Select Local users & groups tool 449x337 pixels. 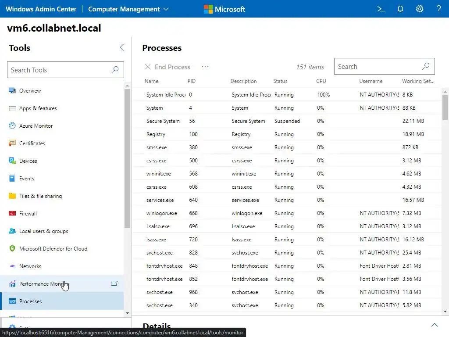pos(43,231)
